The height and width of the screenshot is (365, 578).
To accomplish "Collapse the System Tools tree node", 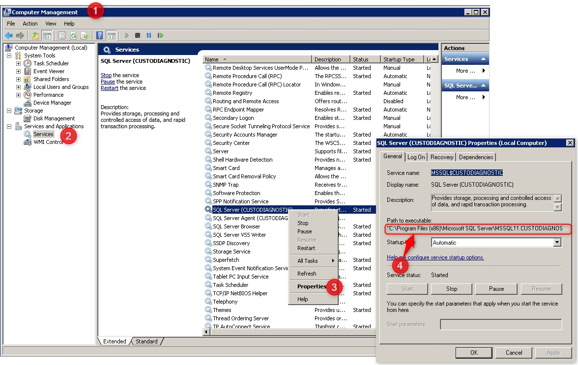I will coord(9,56).
